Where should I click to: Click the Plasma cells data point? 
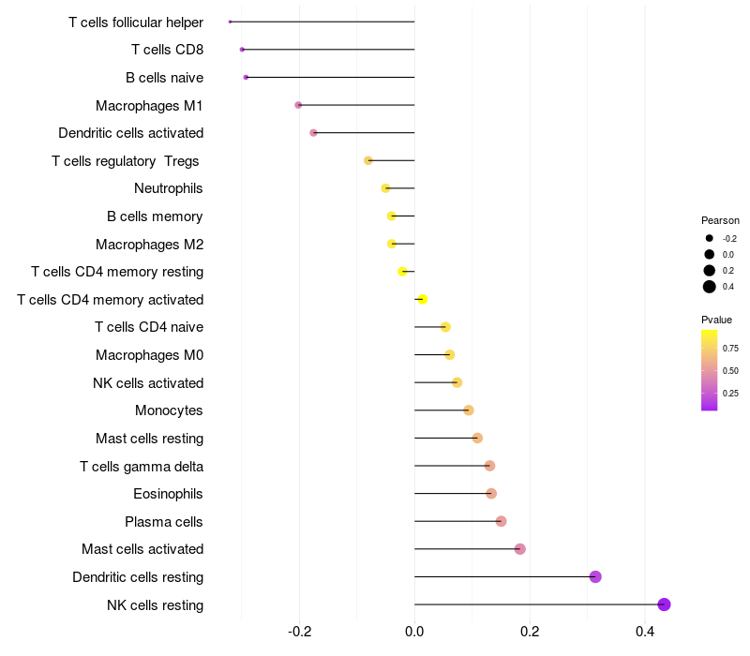(x=501, y=521)
